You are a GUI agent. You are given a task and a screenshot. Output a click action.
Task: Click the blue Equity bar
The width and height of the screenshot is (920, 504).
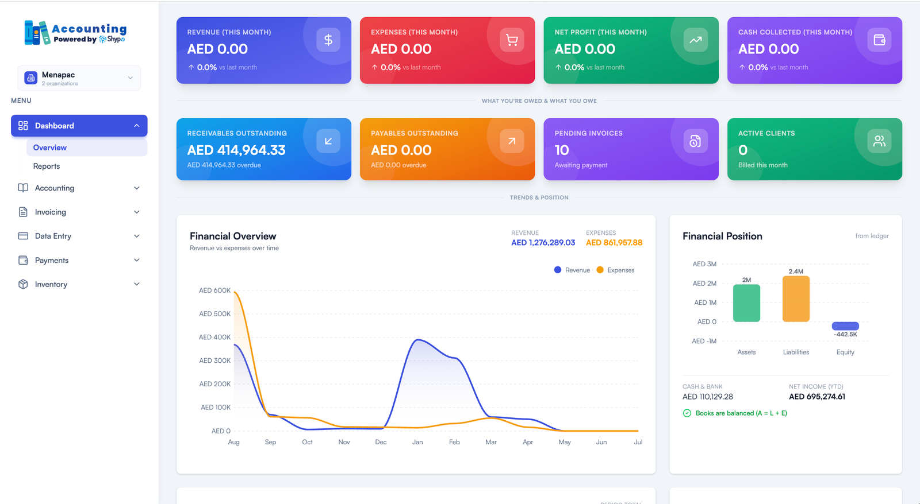click(845, 325)
